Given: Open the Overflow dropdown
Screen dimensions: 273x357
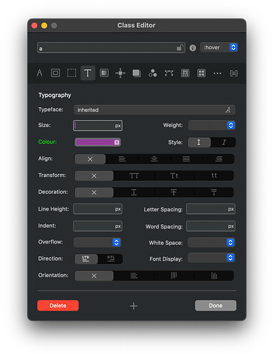Looking at the screenshot, I should click(x=97, y=242).
